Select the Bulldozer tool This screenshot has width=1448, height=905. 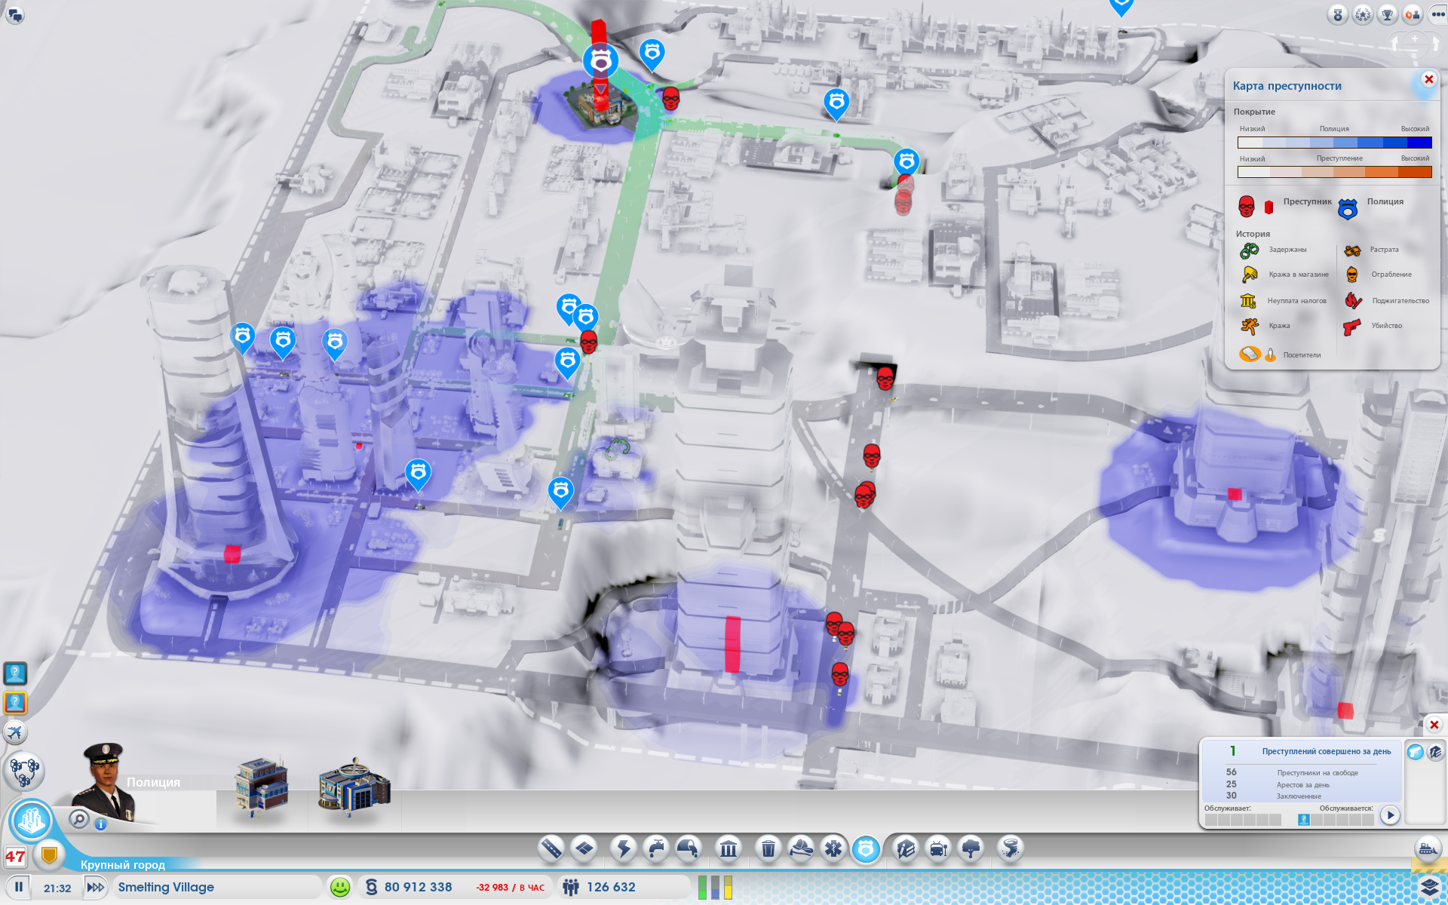pyautogui.click(x=1428, y=849)
